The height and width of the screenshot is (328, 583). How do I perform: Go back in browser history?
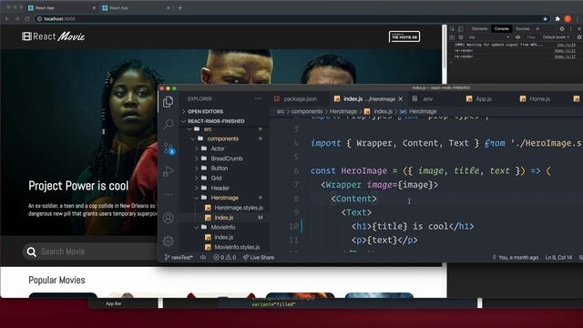[x=7, y=18]
